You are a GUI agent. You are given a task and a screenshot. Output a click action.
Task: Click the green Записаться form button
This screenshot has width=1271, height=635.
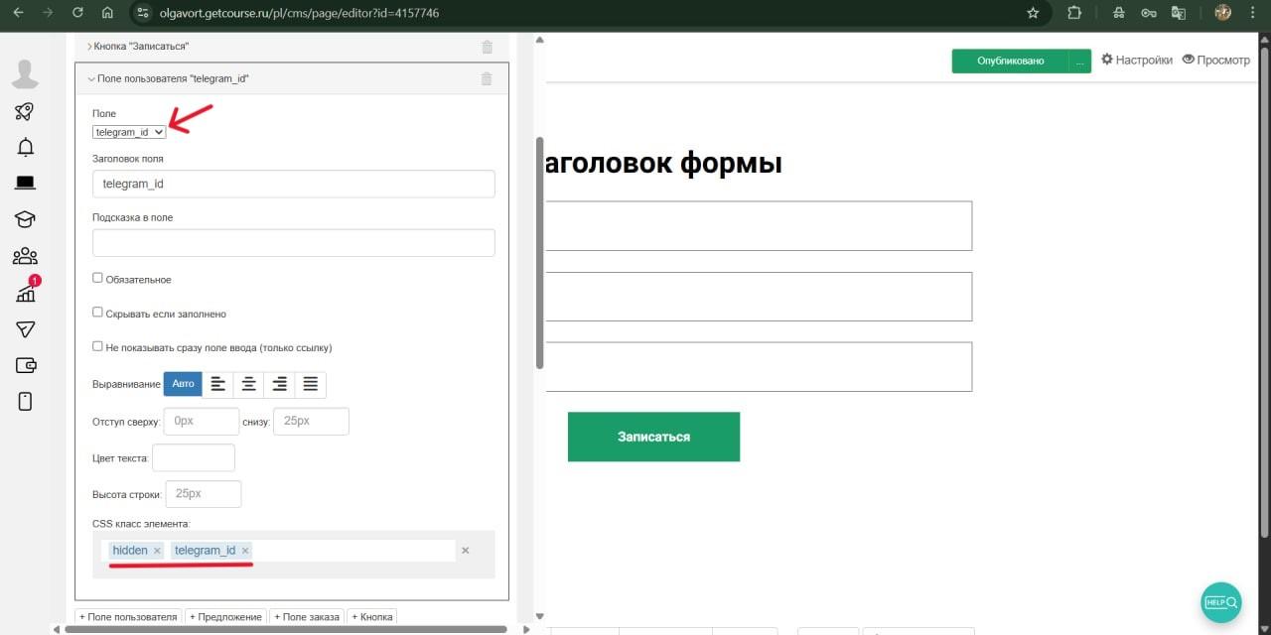(653, 437)
